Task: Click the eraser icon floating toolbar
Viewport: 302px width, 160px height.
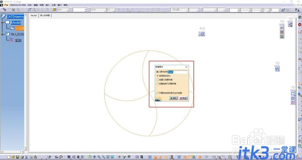Action: [202, 34]
